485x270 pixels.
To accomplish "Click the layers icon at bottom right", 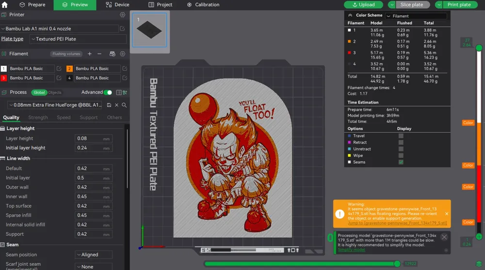I will pos(479,264).
